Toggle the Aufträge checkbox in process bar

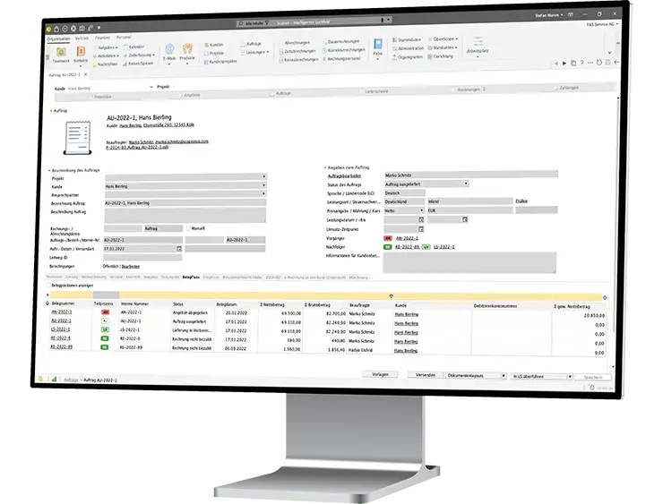(x=272, y=93)
